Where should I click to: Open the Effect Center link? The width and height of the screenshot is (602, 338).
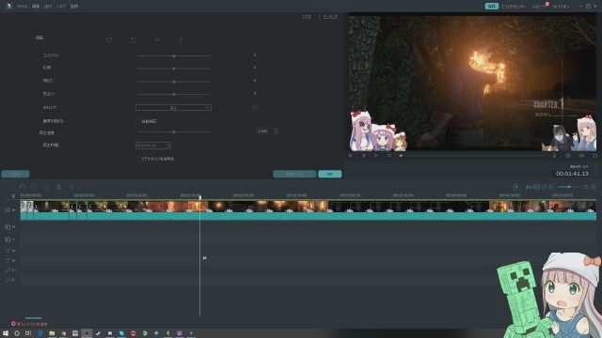514,7
